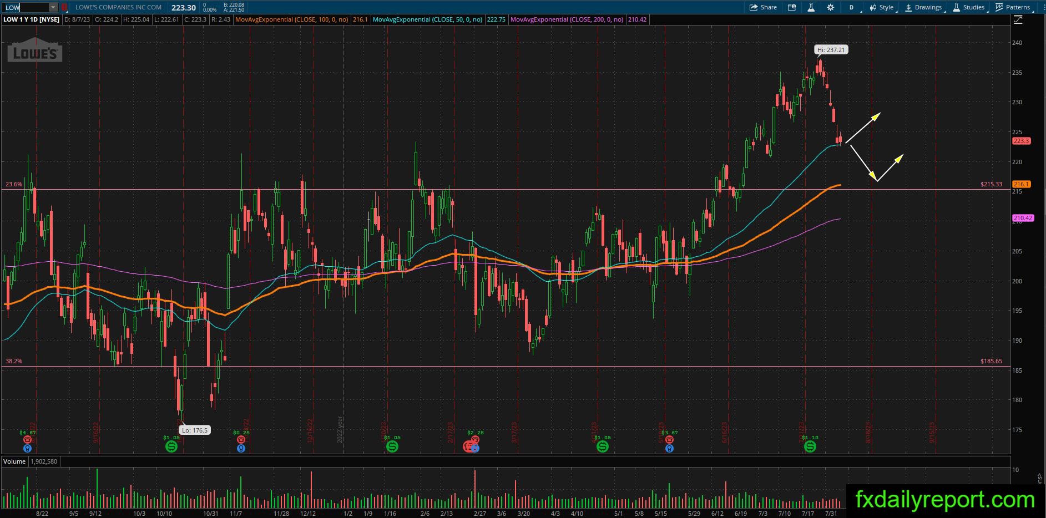Click the red symbol link icon beside LOW field
The width and height of the screenshot is (1046, 518).
tap(64, 7)
